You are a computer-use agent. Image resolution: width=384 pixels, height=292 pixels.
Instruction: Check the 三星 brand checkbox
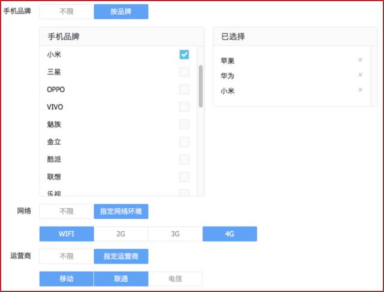coord(184,72)
